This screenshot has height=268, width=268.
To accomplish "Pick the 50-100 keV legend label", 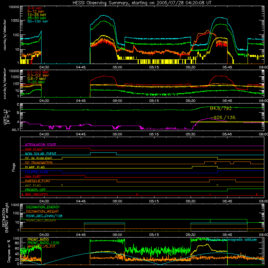I will [x=38, y=21].
